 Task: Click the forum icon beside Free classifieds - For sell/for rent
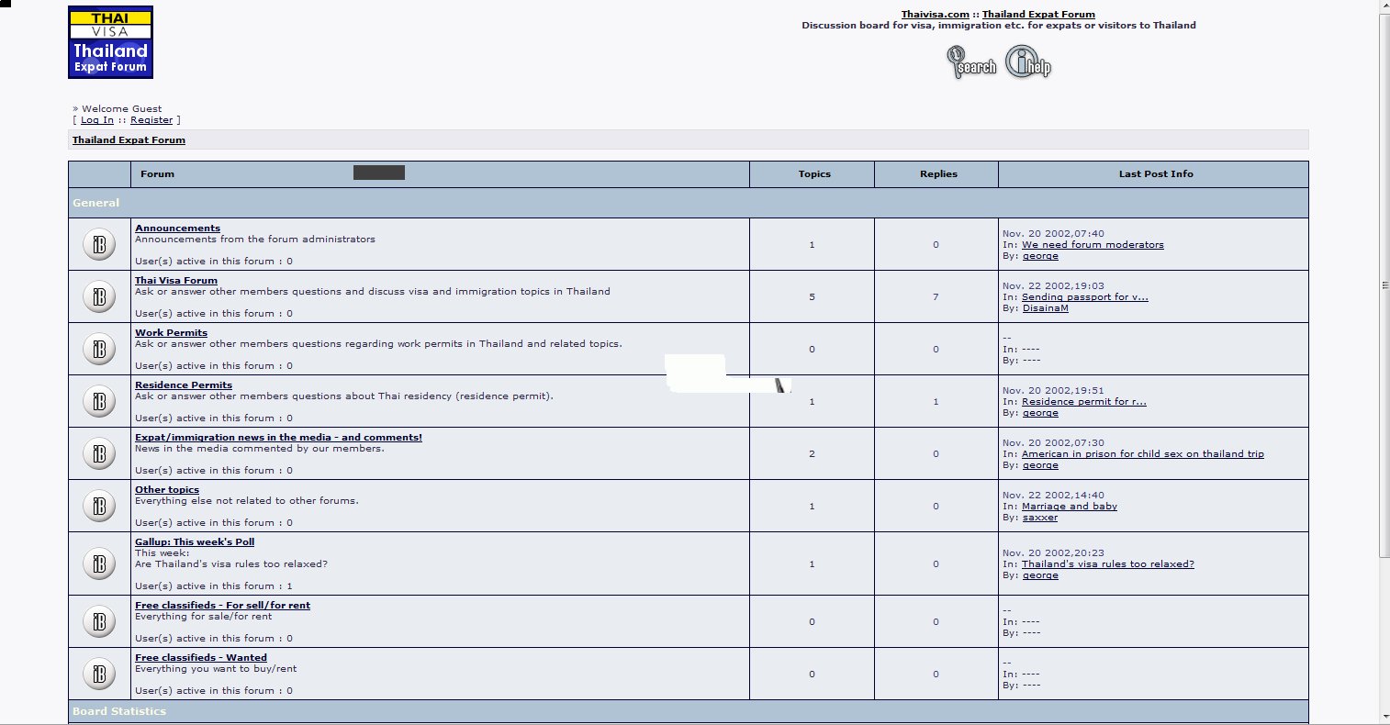99,621
